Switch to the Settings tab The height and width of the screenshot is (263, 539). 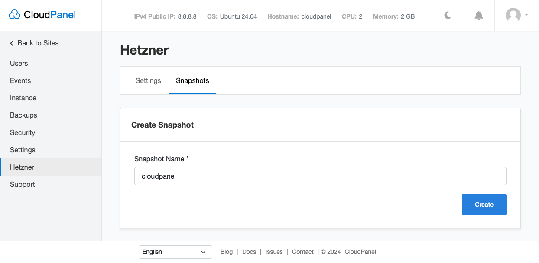pos(148,81)
